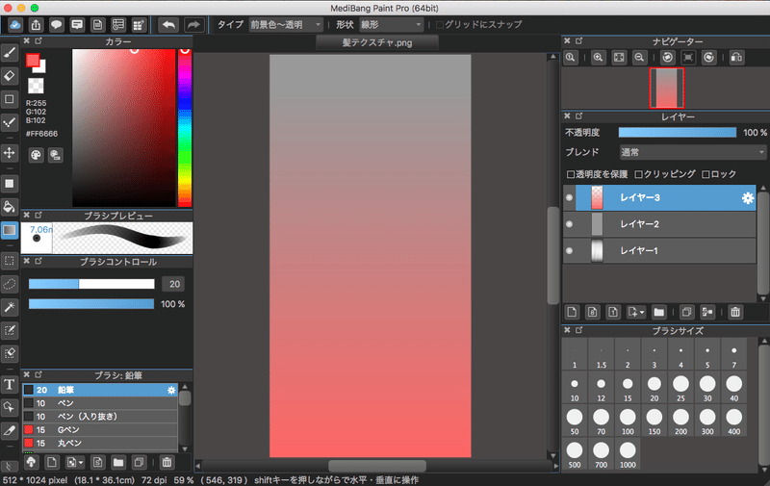The width and height of the screenshot is (770, 486).
Task: Click the transparent color swatch
Action: [36, 86]
